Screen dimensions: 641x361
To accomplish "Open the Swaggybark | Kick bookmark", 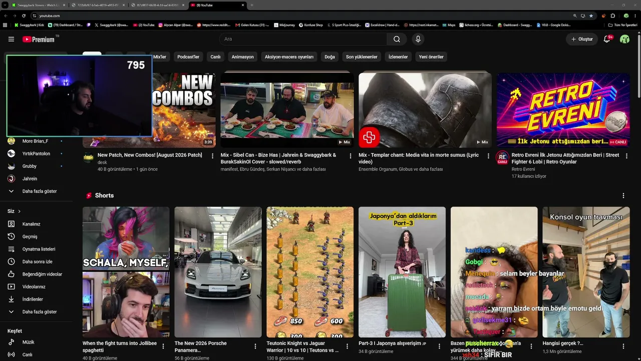I will [x=29, y=25].
